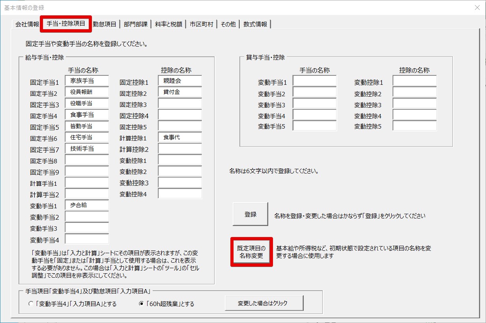Click the 登録 button
The width and height of the screenshot is (486, 323).
click(250, 214)
